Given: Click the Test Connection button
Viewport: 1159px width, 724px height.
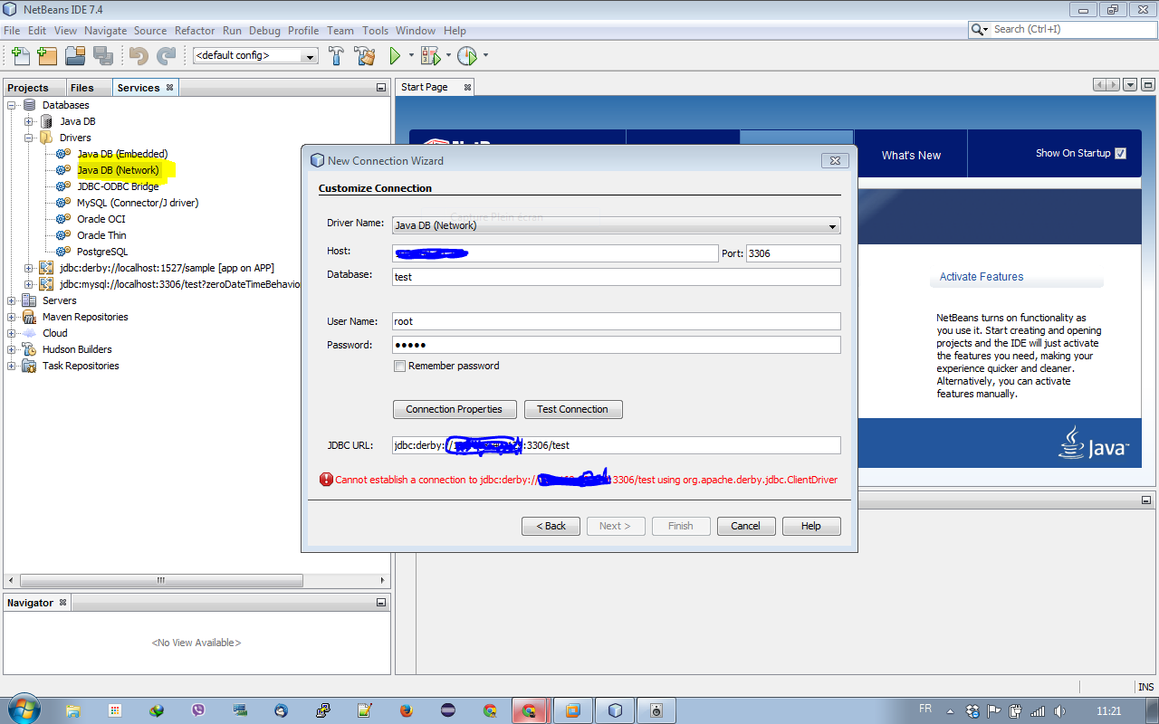Looking at the screenshot, I should pos(572,409).
